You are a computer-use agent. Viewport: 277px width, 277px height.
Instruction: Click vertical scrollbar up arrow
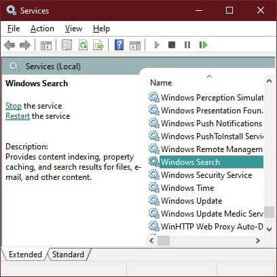[269, 81]
